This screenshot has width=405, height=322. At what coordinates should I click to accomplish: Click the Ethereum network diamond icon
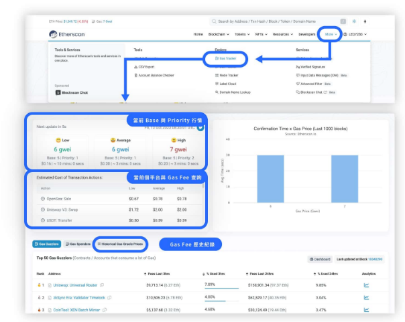[x=365, y=21]
